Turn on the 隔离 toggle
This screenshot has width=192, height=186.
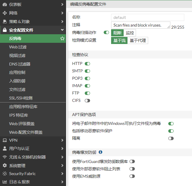[171, 138]
